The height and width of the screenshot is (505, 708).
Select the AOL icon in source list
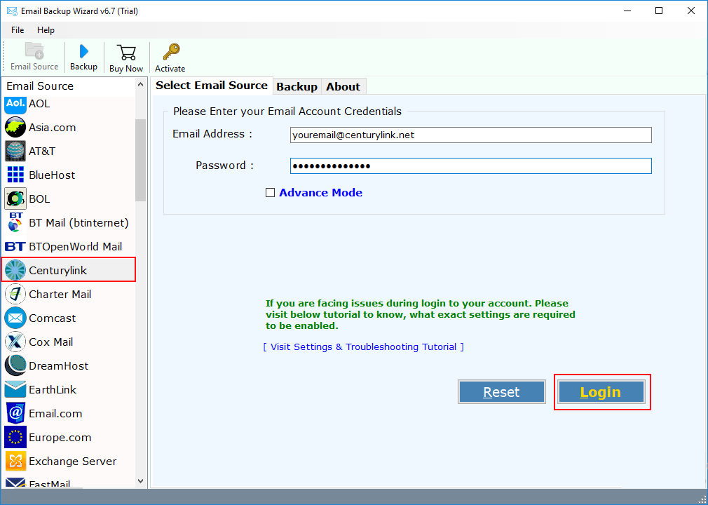point(15,104)
